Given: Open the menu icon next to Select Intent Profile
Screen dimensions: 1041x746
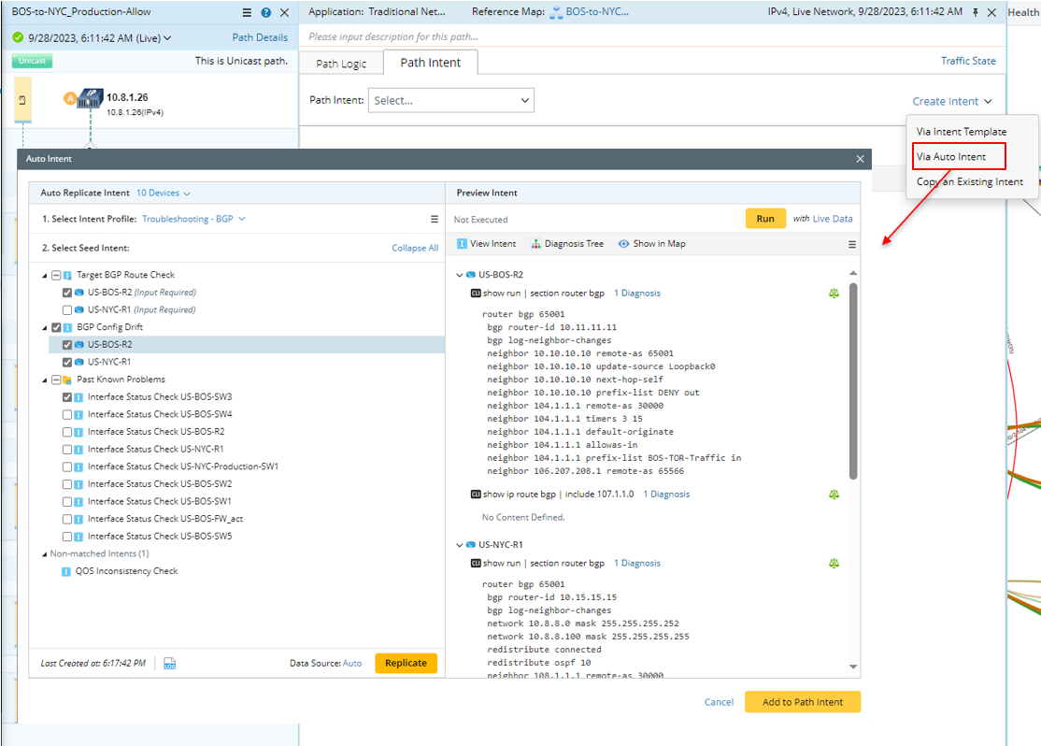Looking at the screenshot, I should (434, 218).
